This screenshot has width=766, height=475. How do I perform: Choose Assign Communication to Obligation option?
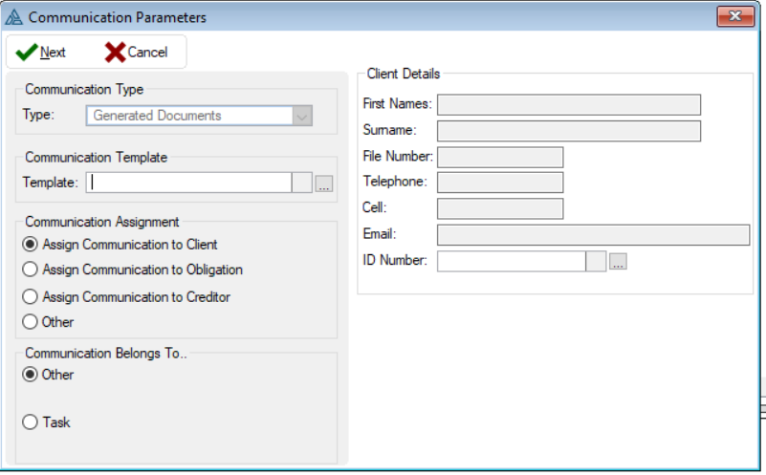31,270
